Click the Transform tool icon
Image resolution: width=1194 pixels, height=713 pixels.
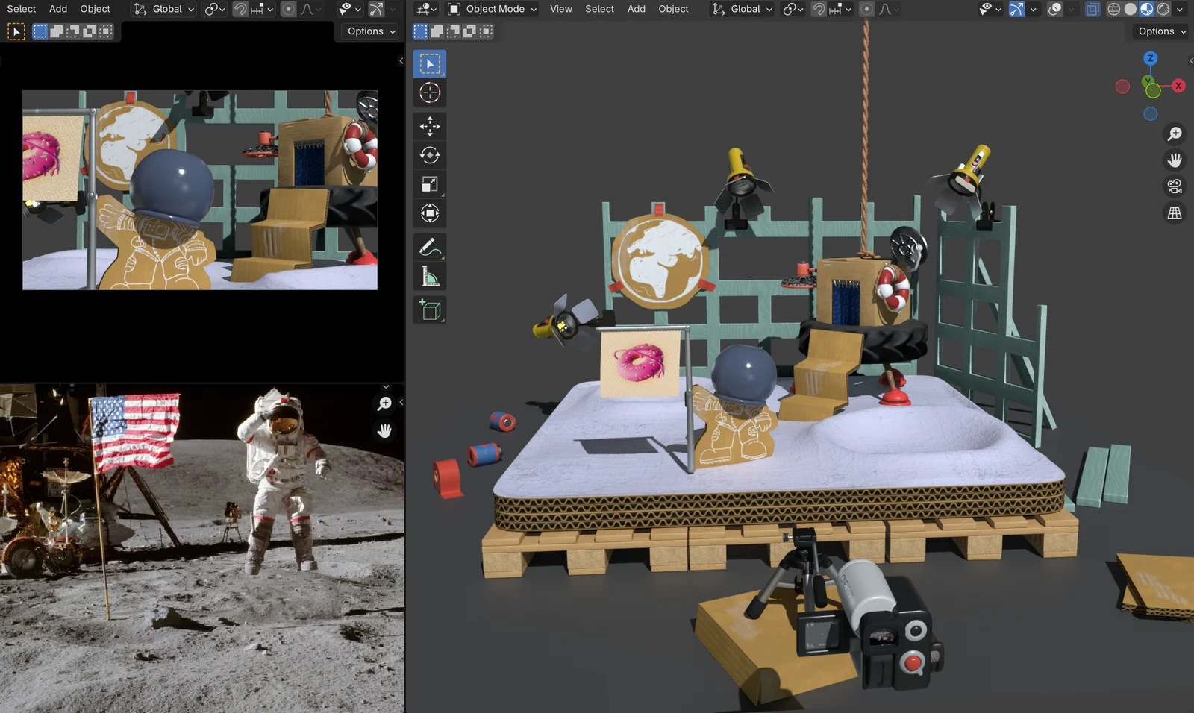(x=430, y=214)
